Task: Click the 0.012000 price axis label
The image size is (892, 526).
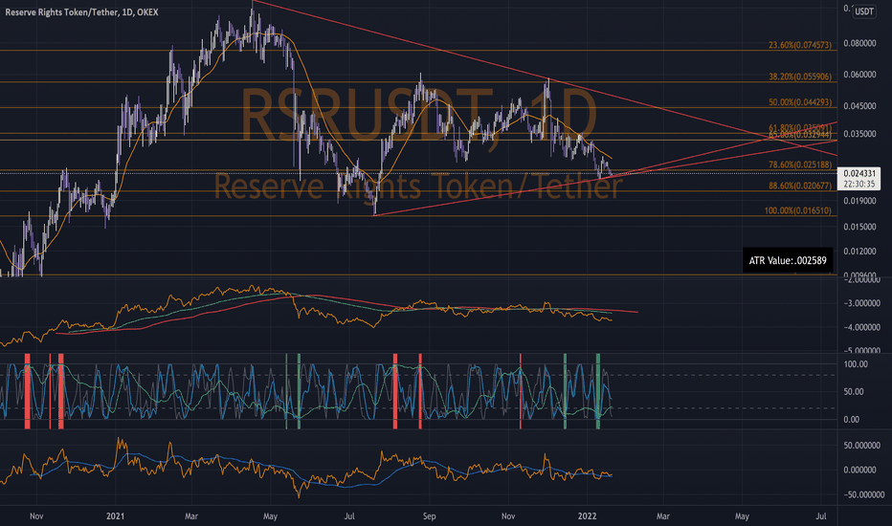Action: point(859,251)
